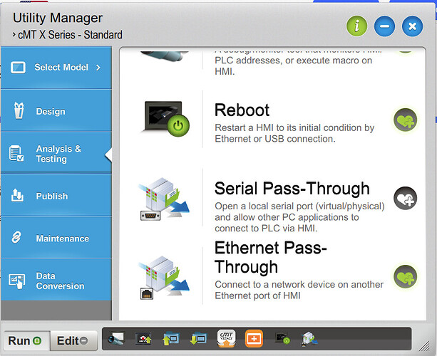Click the last shortcut icon in bottom bar
437x356 pixels.
point(309,340)
